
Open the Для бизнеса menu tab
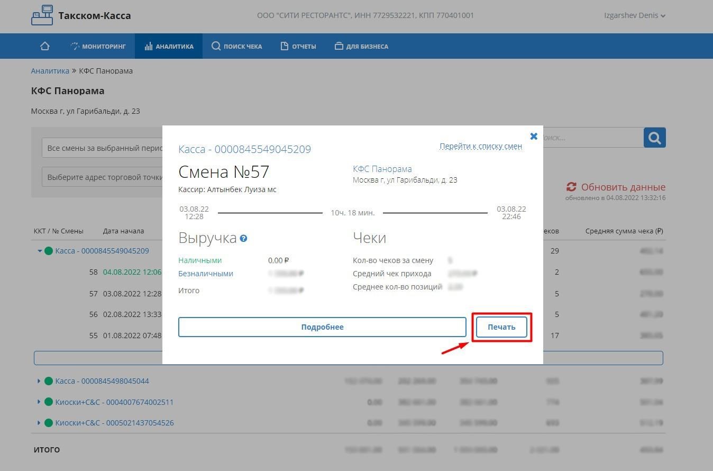coord(362,46)
